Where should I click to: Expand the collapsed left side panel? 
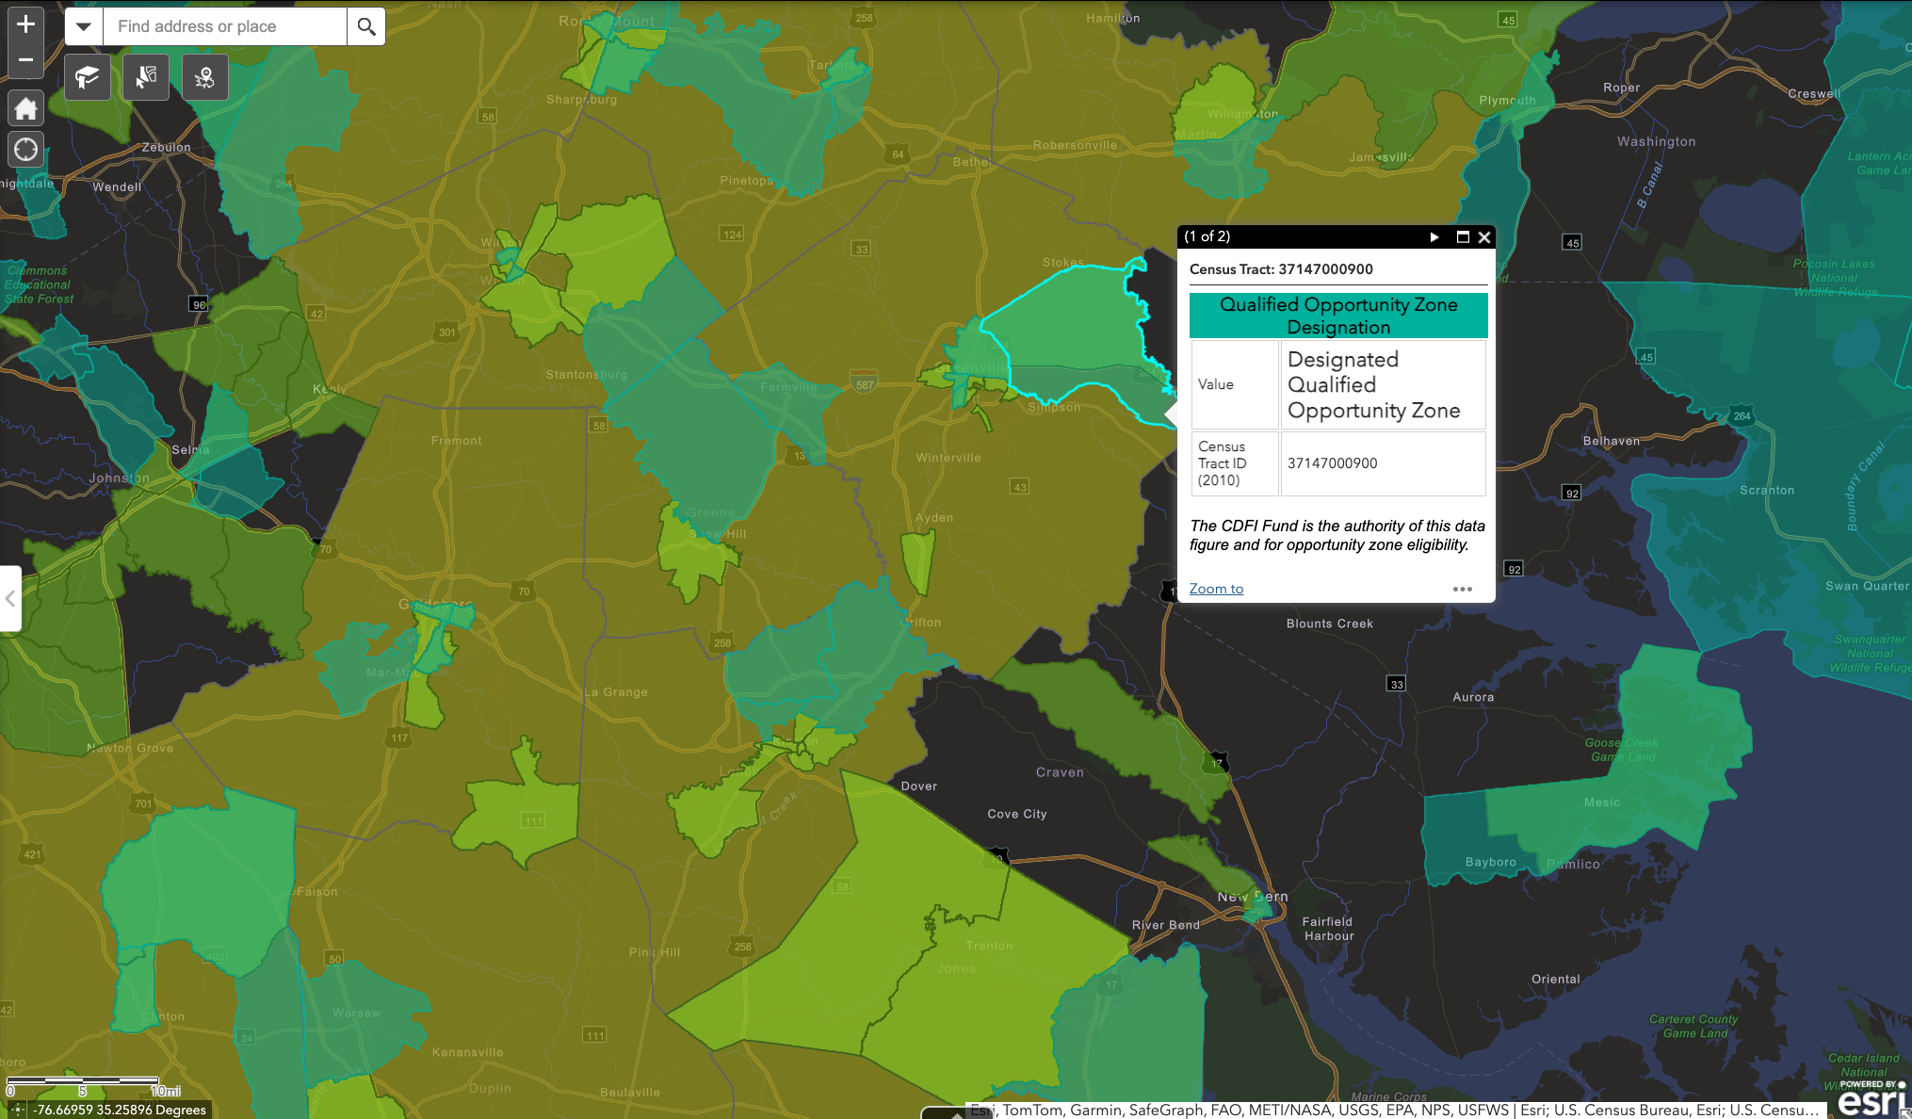click(9, 598)
